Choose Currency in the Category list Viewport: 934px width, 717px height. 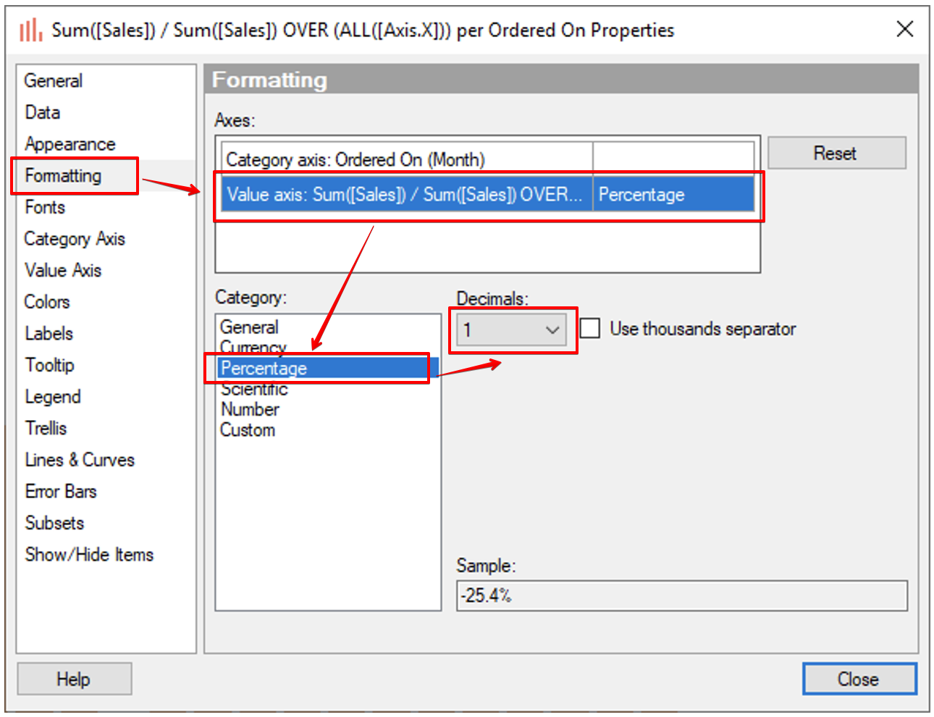(x=253, y=348)
